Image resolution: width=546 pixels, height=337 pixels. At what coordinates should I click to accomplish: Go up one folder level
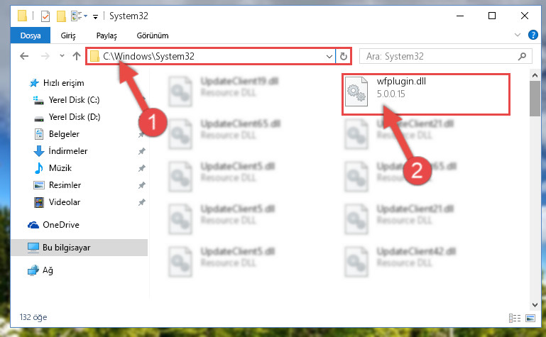pyautogui.click(x=77, y=56)
